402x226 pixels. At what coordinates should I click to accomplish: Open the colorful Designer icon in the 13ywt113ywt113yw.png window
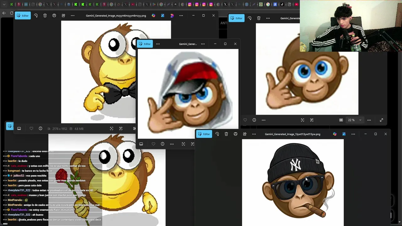335,134
